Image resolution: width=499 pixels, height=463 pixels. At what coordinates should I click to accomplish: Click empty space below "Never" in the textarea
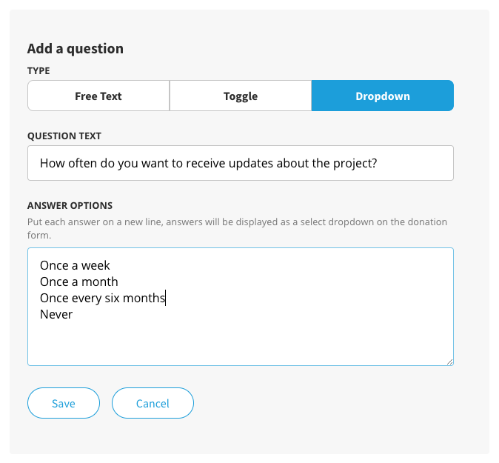(x=241, y=342)
